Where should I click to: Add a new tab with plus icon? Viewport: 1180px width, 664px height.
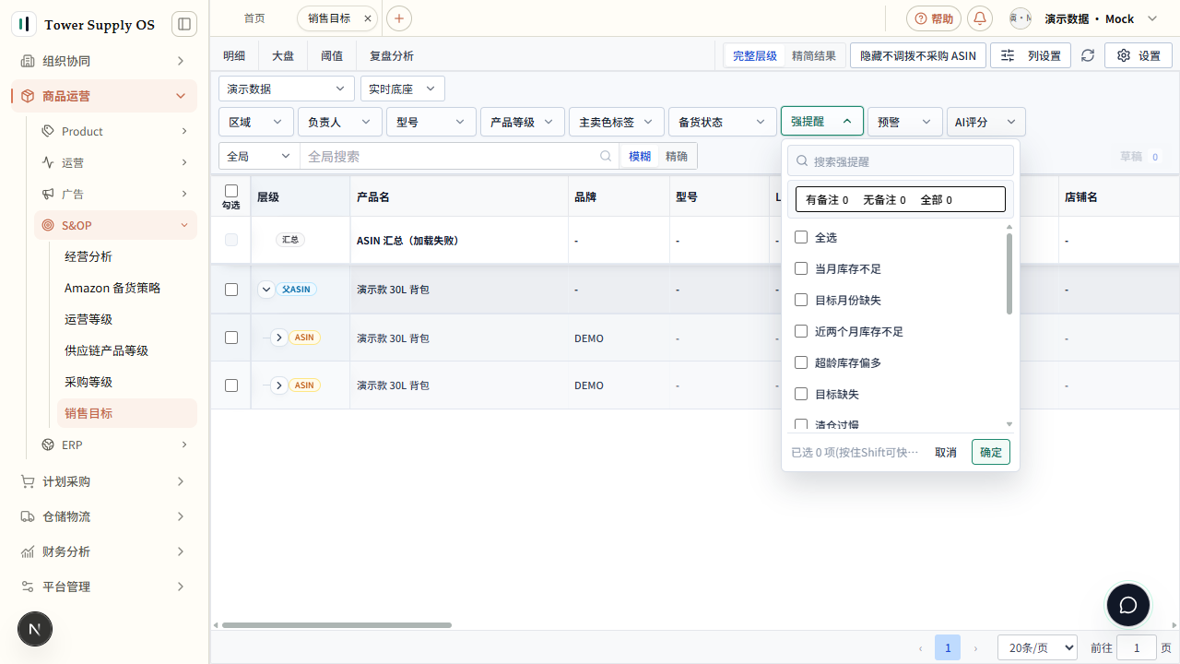[399, 18]
